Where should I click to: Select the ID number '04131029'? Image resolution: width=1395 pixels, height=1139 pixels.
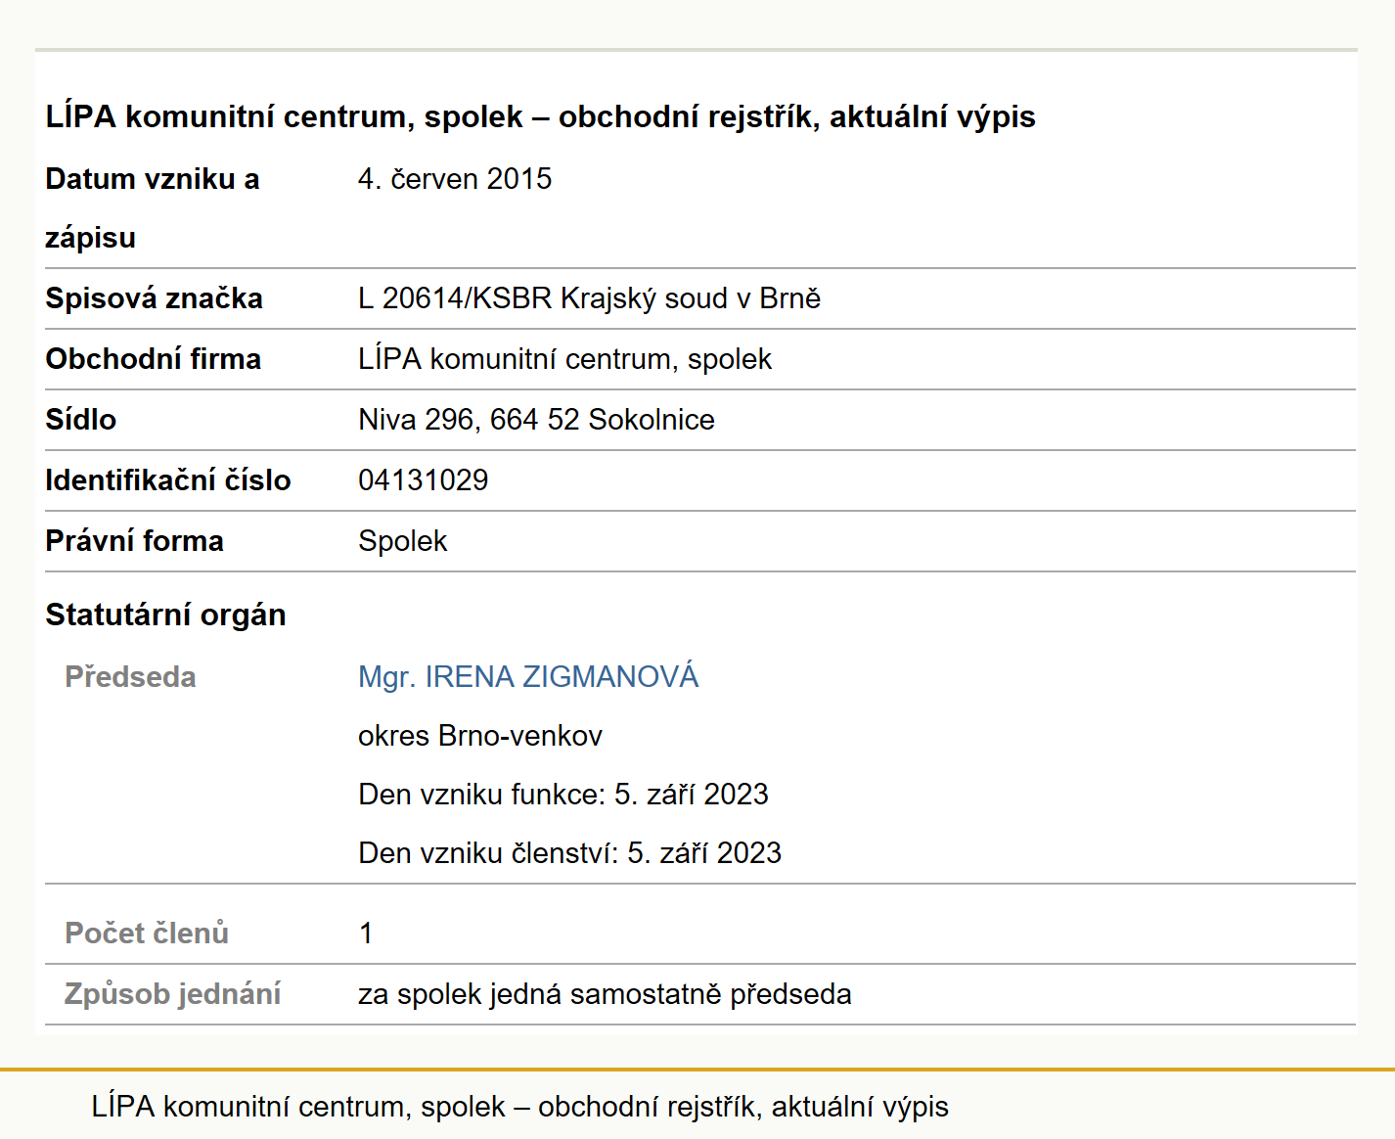423,480
